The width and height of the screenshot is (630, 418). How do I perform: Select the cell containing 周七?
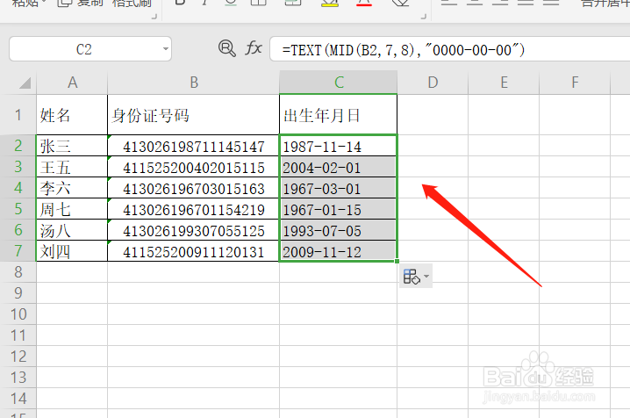point(72,209)
